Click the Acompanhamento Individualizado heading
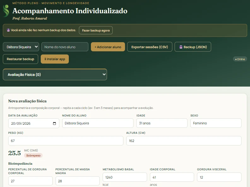This screenshot has width=250, height=187. (x=70, y=11)
